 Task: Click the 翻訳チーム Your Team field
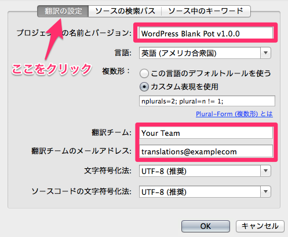coord(206,133)
